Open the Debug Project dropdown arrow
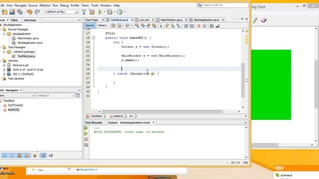 (x=115, y=12)
